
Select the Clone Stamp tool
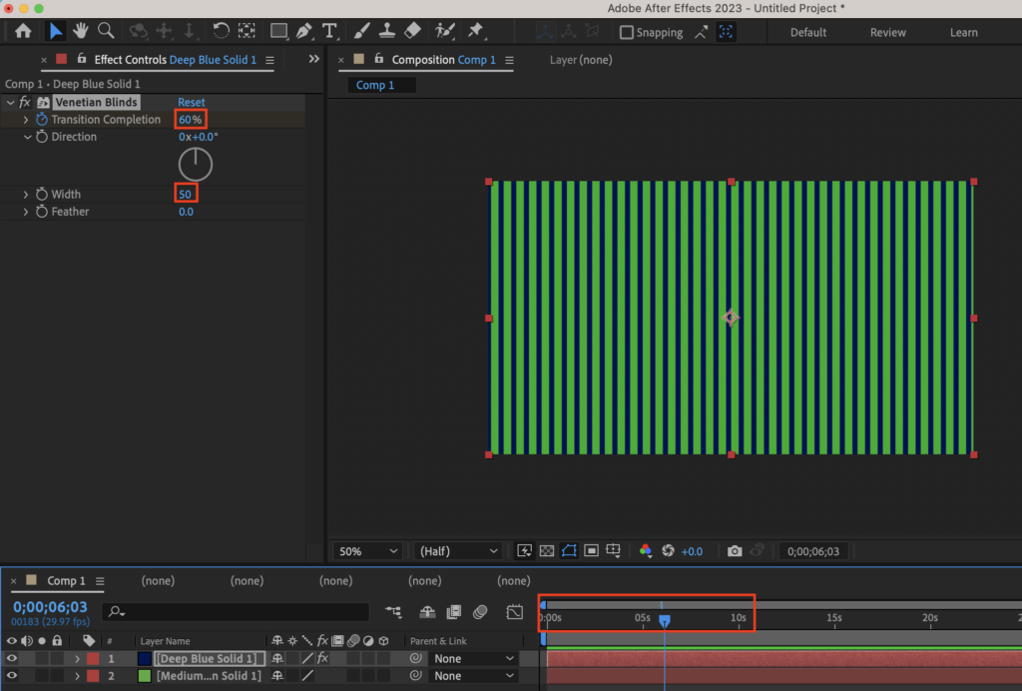388,31
